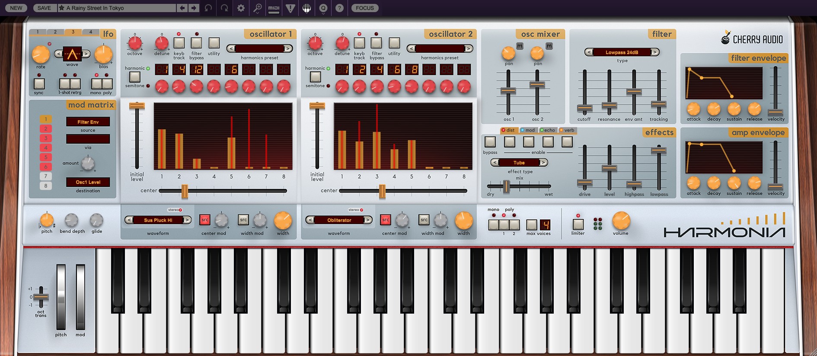Open the mod matrix via menu
The image size is (817, 356).
(x=88, y=139)
